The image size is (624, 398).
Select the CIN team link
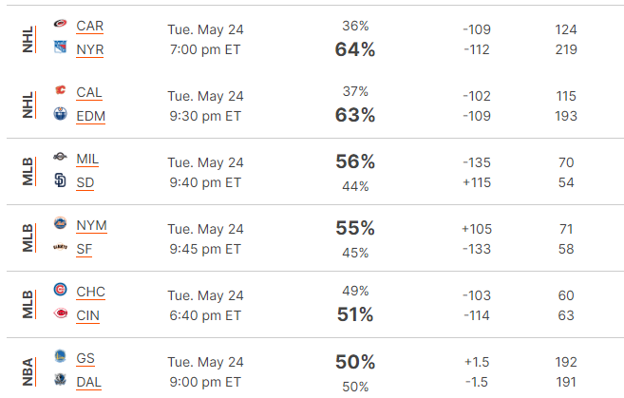click(x=88, y=315)
